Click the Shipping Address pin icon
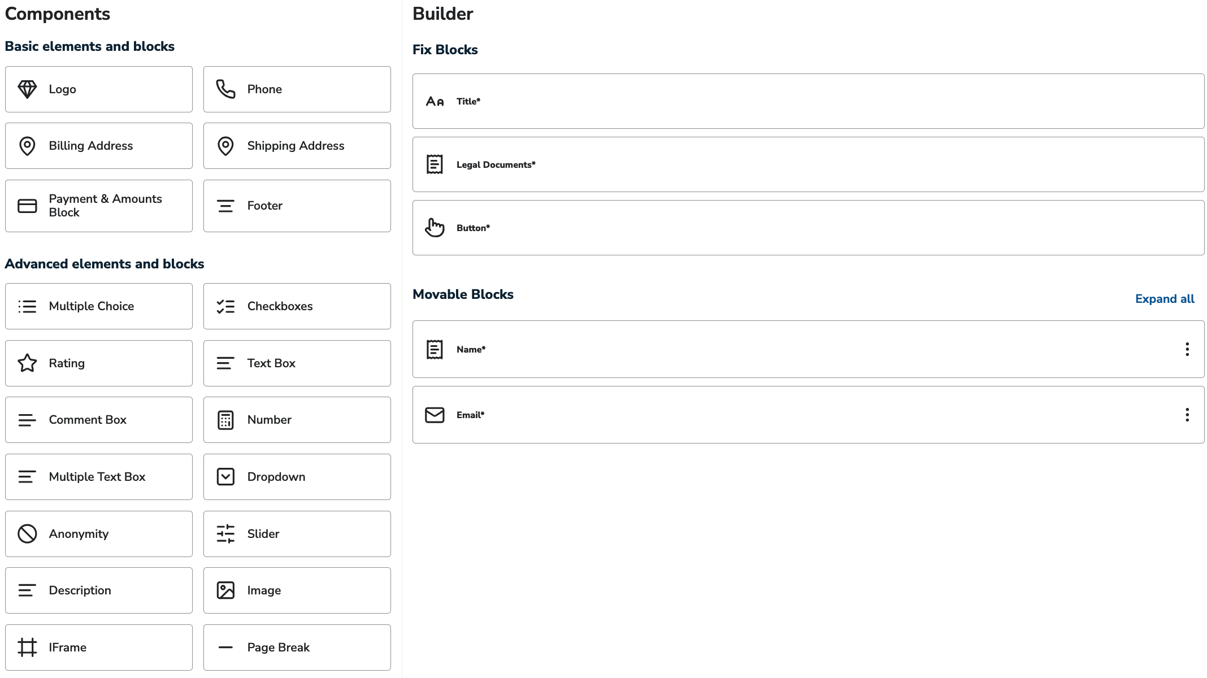Screen dimensions: 1207x678 coord(225,145)
